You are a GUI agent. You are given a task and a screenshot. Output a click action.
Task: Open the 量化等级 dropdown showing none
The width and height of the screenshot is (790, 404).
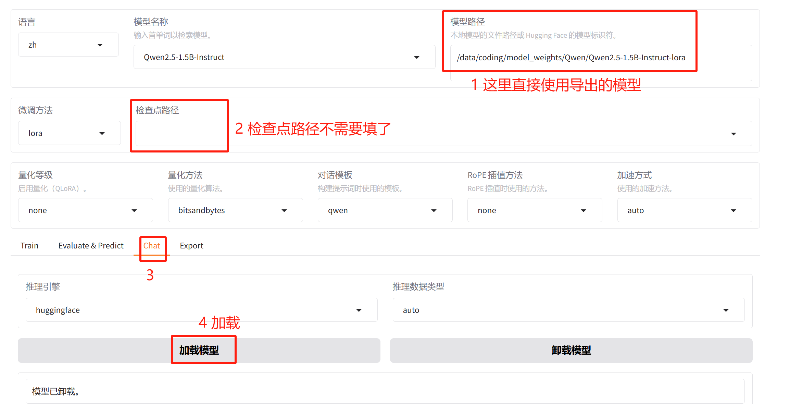pyautogui.click(x=85, y=210)
